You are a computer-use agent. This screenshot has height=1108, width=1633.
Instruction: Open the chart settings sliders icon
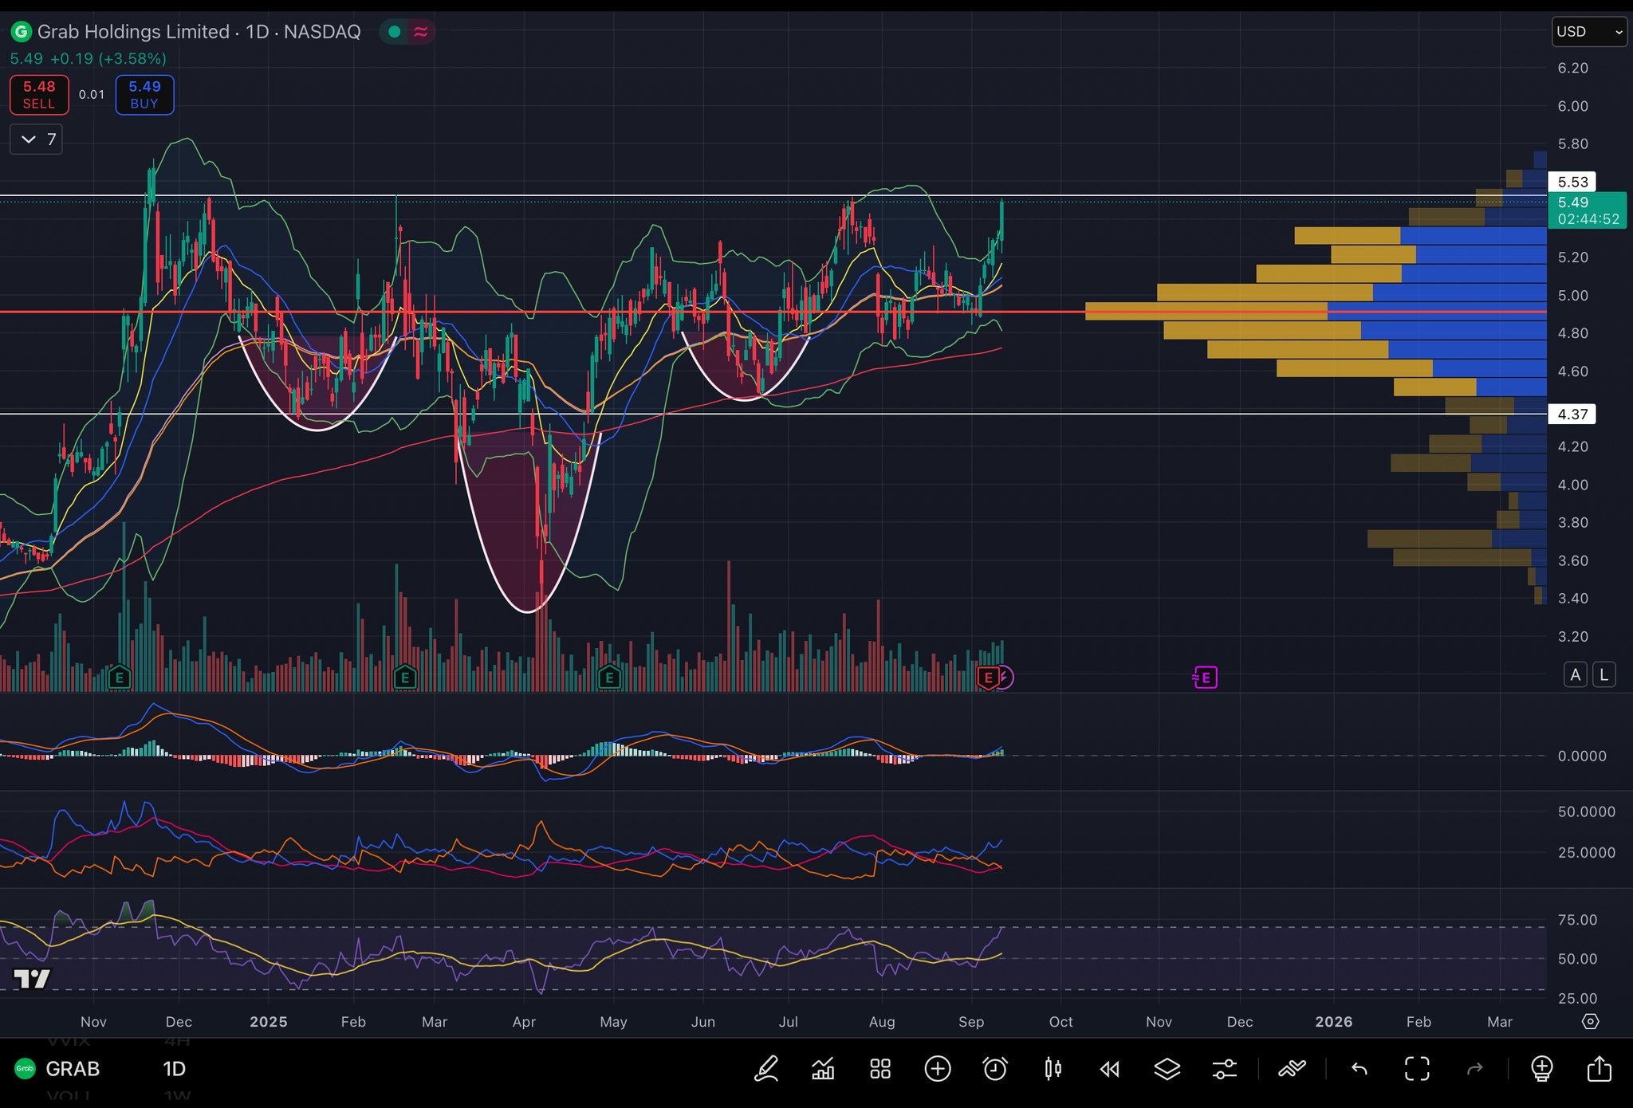click(x=1225, y=1069)
